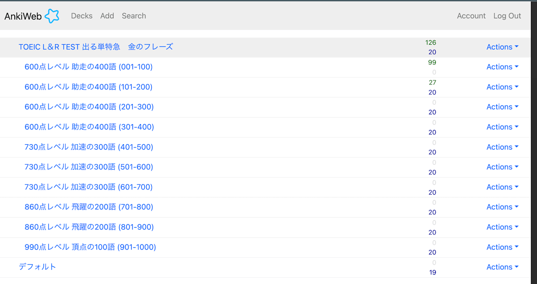Open the Decks page in navigation
Image resolution: width=537 pixels, height=284 pixels.
[82, 16]
